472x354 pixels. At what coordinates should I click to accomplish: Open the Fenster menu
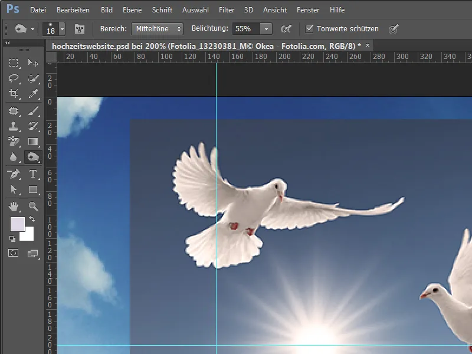pyautogui.click(x=308, y=10)
